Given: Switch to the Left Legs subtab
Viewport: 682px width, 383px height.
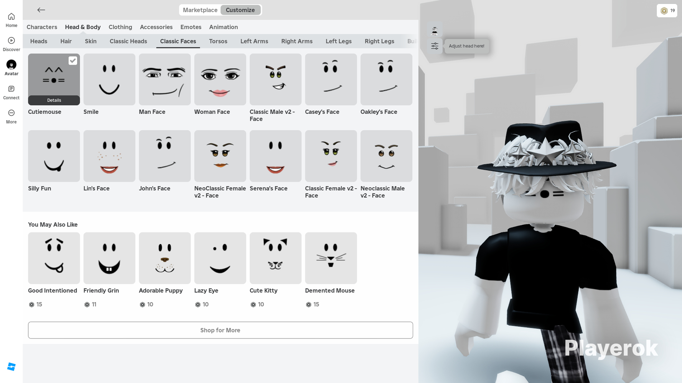Looking at the screenshot, I should 339,41.
